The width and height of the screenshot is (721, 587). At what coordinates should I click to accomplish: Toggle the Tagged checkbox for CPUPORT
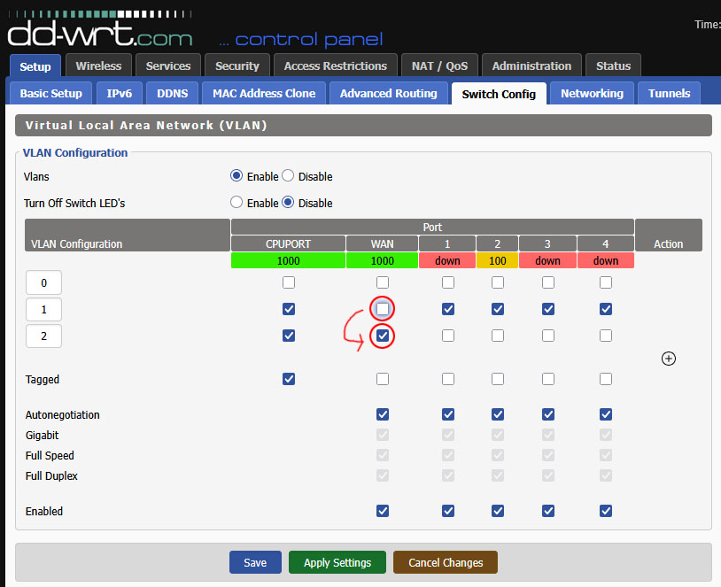[289, 378]
